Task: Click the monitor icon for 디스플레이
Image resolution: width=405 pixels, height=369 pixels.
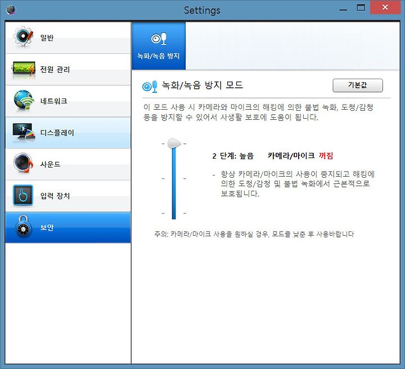Action: coord(24,132)
